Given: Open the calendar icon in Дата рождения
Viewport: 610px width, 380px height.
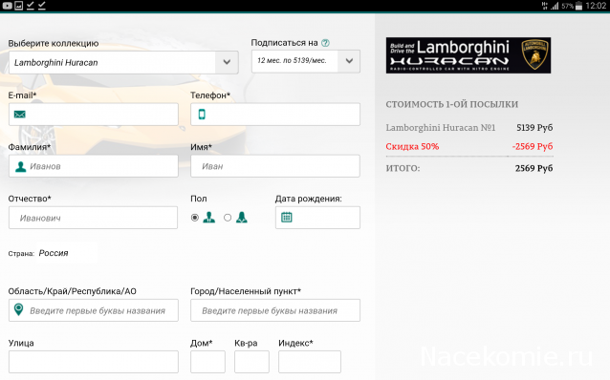Looking at the screenshot, I should (x=287, y=217).
